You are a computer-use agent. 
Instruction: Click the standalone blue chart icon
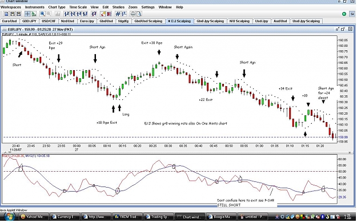[94, 14]
